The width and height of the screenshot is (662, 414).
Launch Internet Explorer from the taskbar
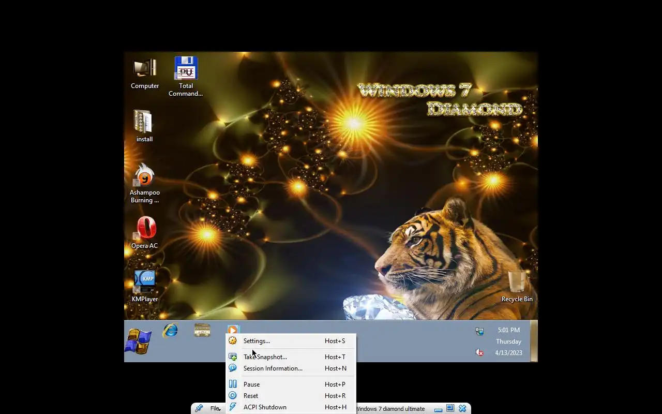(x=170, y=330)
